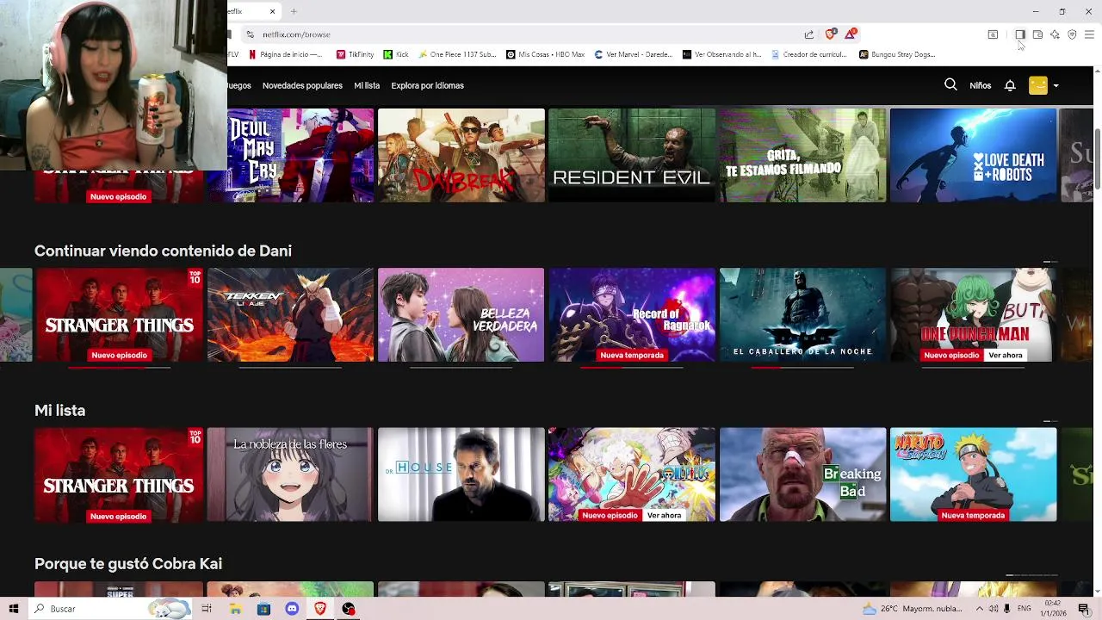Click Ver ahora on One Punch Man
Viewport: 1102px width, 620px height.
click(1006, 355)
